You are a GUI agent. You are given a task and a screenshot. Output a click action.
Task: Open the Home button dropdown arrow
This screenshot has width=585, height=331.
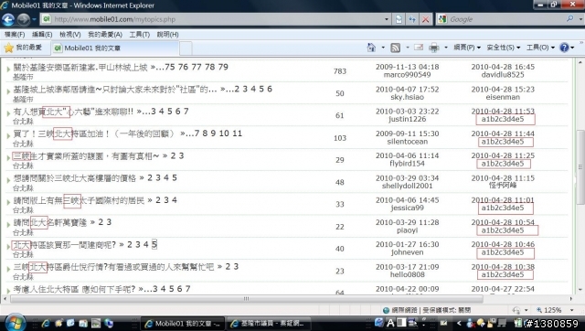(x=383, y=48)
